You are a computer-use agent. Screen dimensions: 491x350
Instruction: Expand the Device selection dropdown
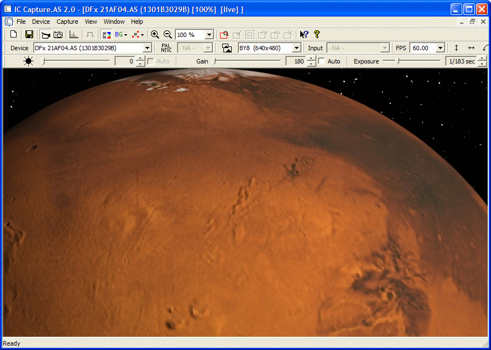[147, 48]
